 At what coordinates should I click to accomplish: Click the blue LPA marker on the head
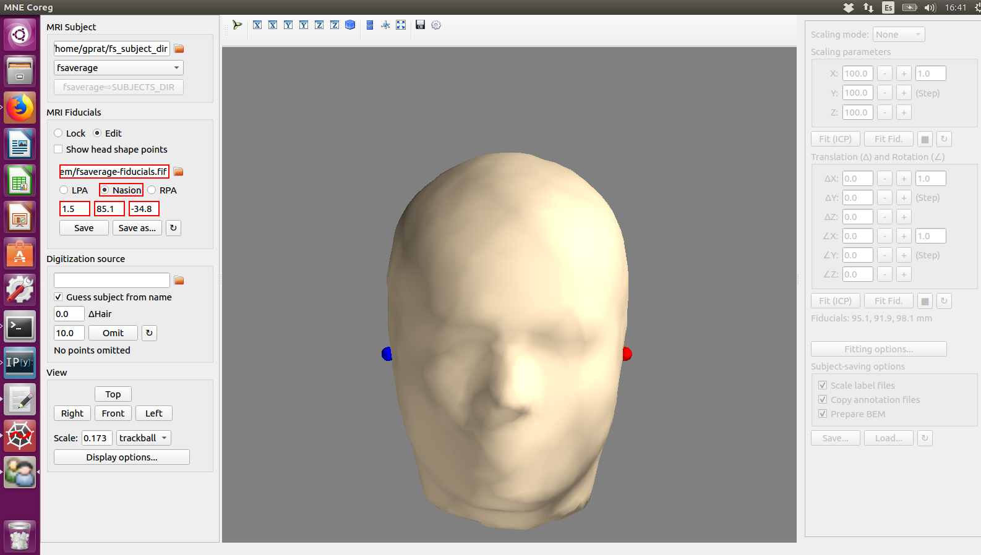tap(387, 354)
